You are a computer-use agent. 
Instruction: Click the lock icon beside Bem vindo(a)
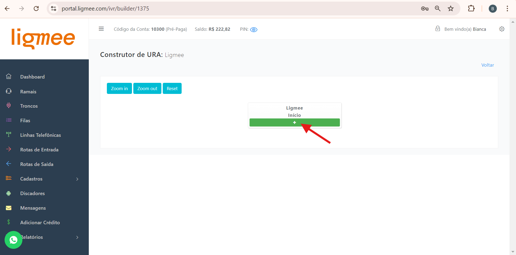pyautogui.click(x=437, y=29)
